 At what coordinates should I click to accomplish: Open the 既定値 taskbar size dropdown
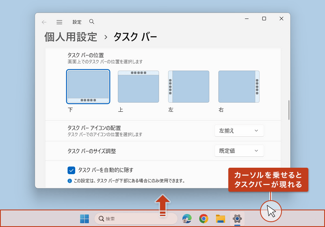239,151
